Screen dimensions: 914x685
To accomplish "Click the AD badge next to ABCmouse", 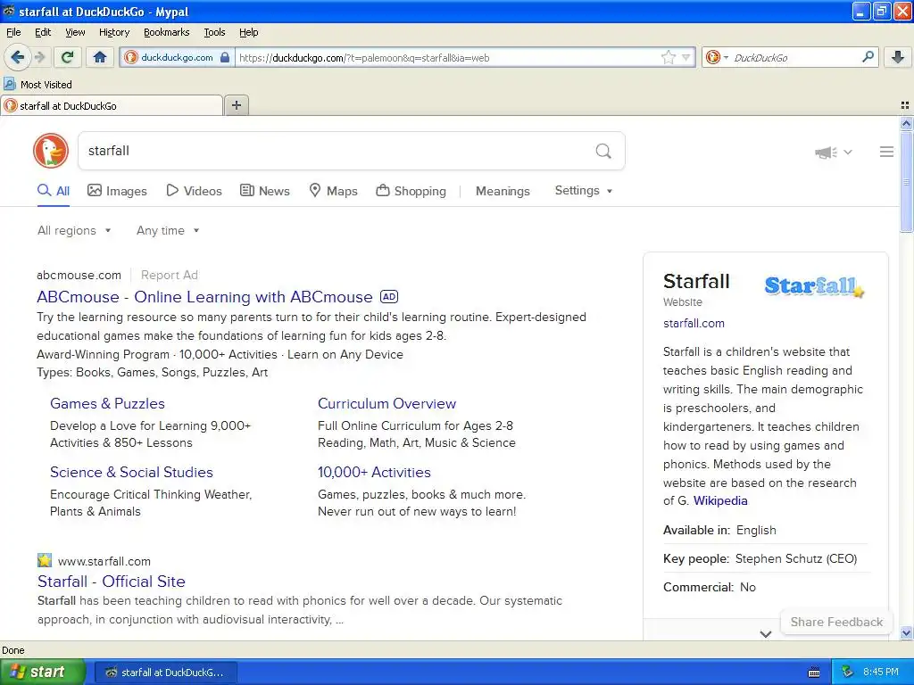I will click(x=389, y=296).
